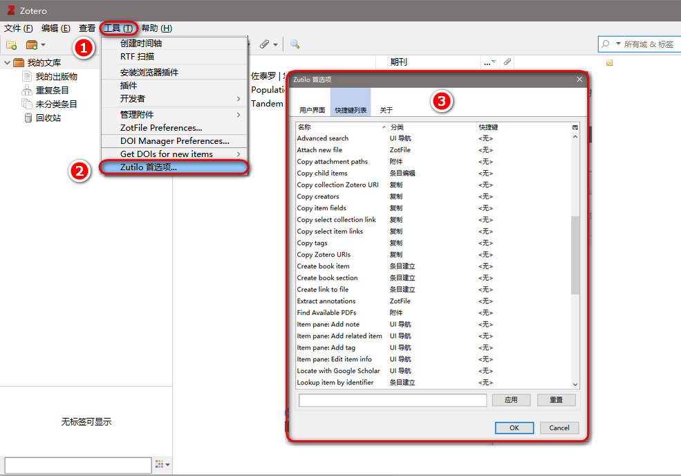Open the search mode dropdown in search box
Image resolution: width=681 pixels, height=476 pixels.
point(618,44)
